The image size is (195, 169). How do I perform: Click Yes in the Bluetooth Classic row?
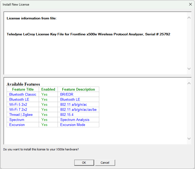point(44,94)
